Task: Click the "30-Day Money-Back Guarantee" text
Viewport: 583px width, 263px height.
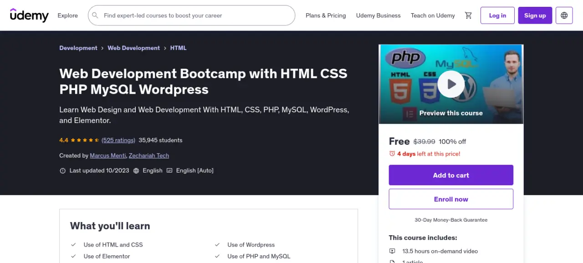Action: (451, 220)
